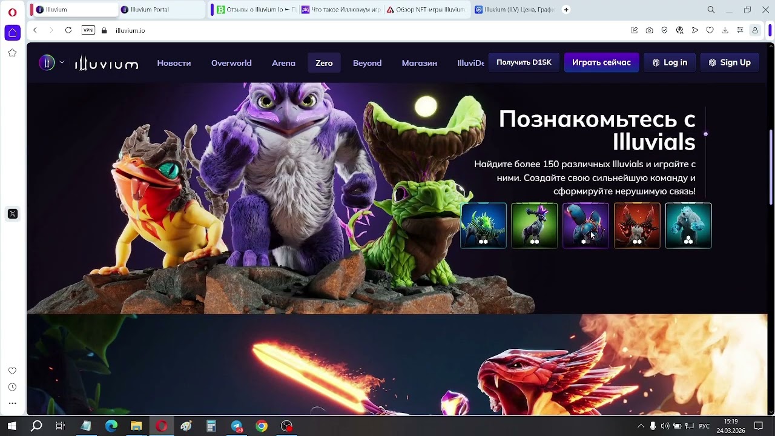Switch to 'Что такое Иллювиум' tab
The image size is (775, 436).
[x=340, y=10]
